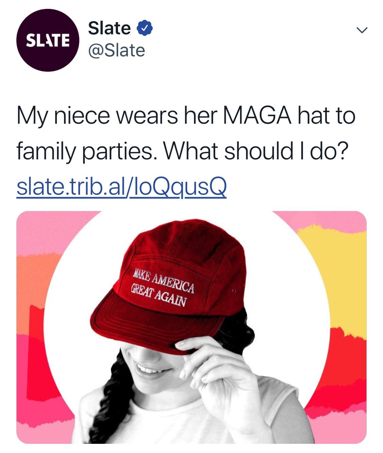Open the attached tweet image

(x=191, y=327)
